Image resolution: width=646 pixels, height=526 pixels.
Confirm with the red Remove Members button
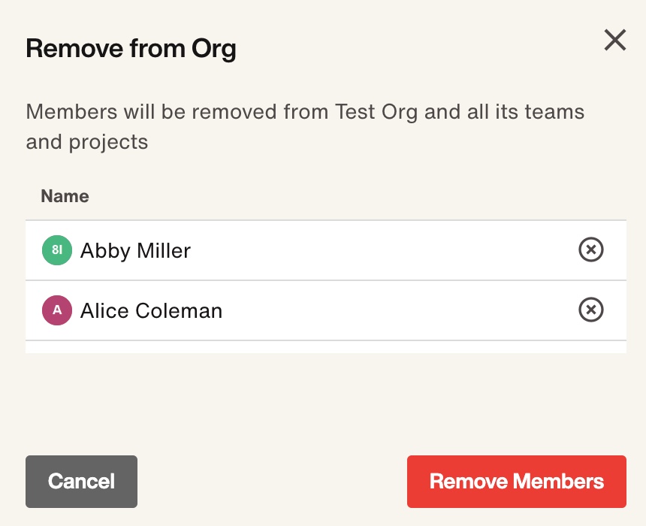coord(517,482)
